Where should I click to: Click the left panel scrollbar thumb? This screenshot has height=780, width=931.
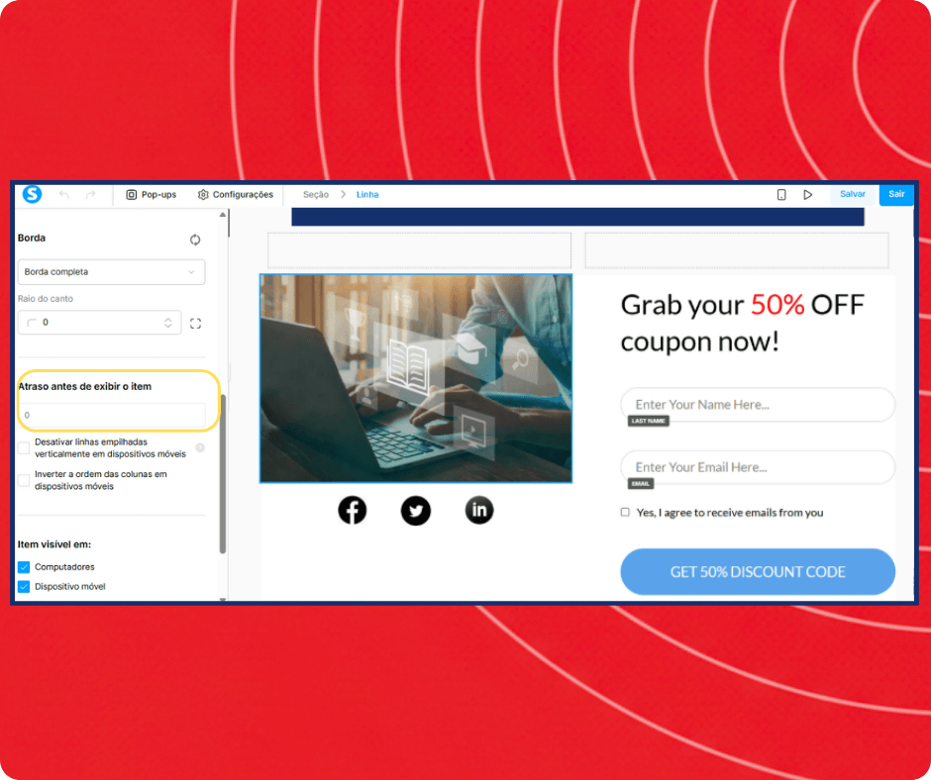[223, 474]
